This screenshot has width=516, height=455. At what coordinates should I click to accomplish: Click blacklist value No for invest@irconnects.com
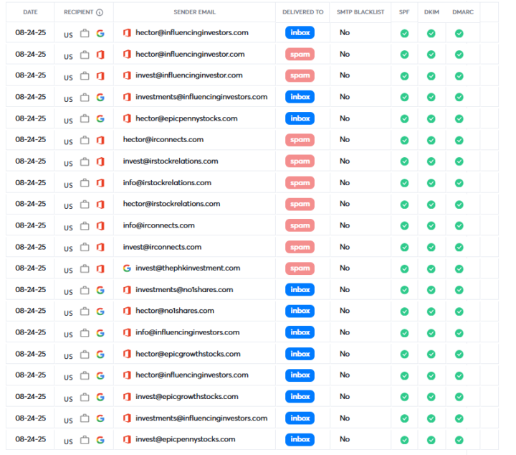pyautogui.click(x=345, y=247)
